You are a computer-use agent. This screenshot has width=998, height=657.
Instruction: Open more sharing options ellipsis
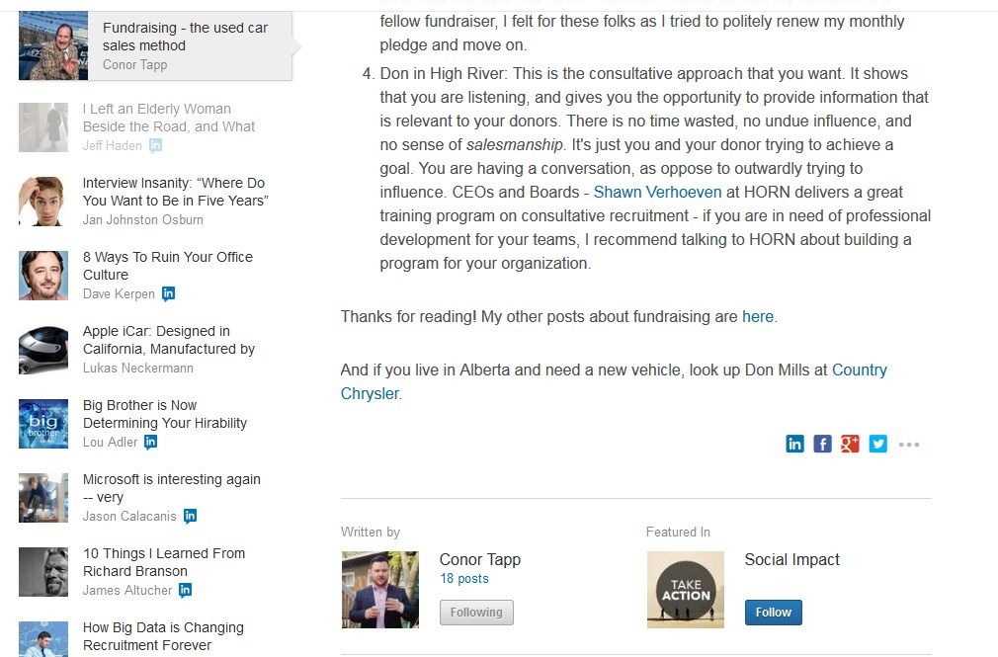tap(909, 445)
